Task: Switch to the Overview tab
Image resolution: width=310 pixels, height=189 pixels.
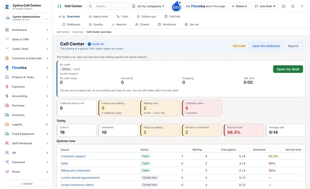Action: (71, 16)
